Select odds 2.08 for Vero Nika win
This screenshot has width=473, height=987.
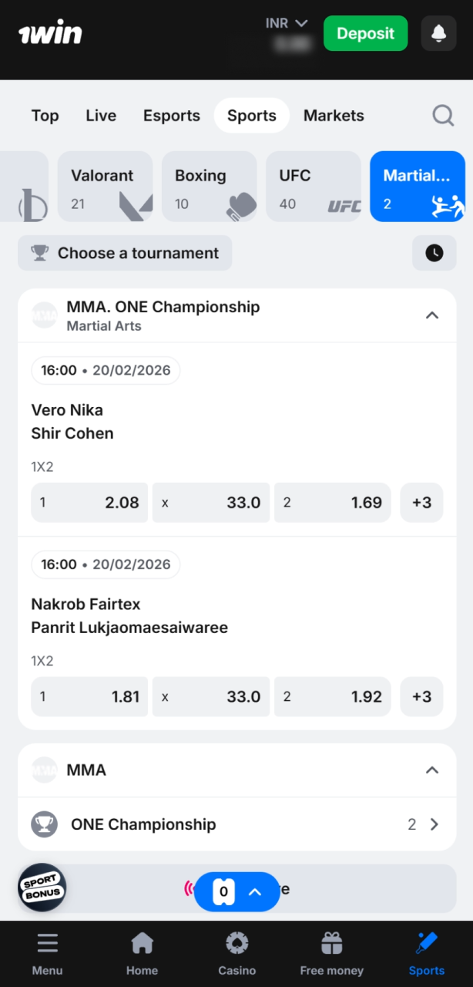[89, 502]
